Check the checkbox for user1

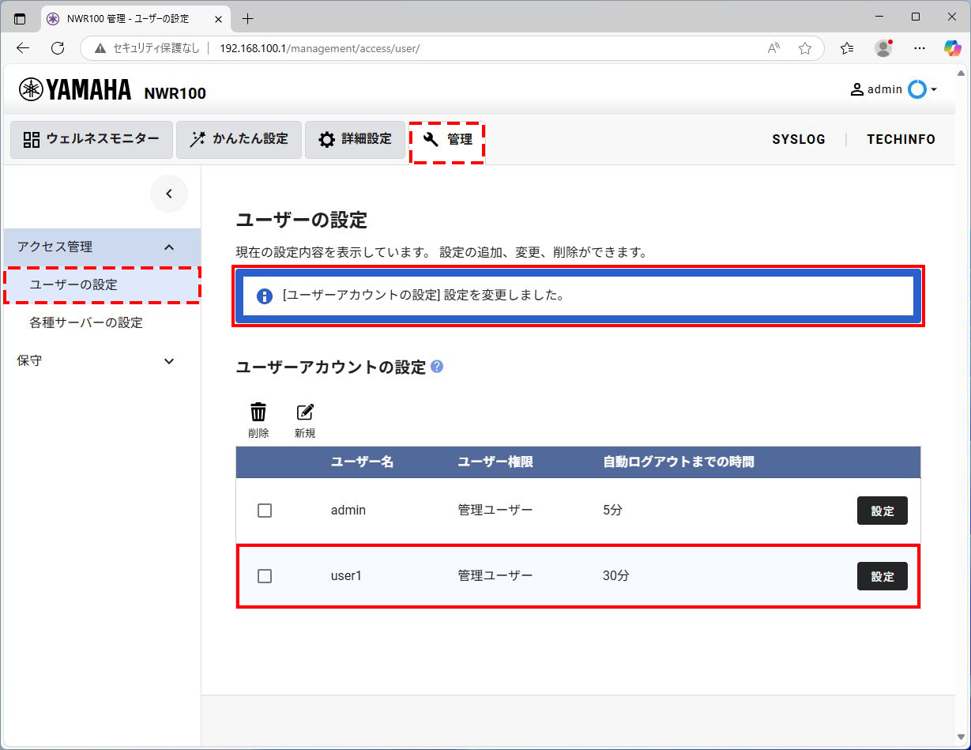[x=265, y=576]
